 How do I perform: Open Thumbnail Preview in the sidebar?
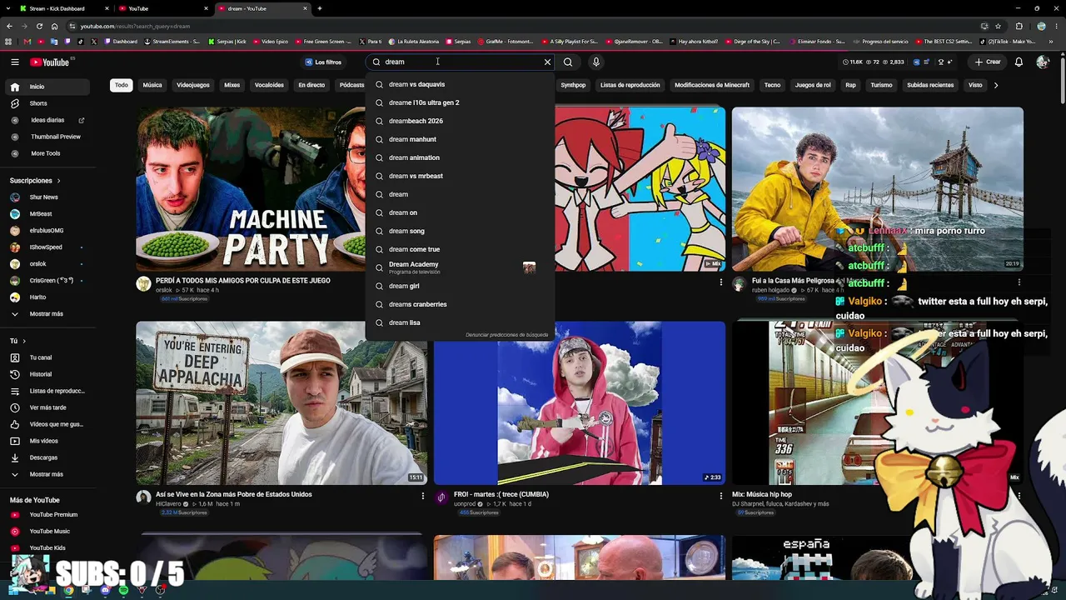[x=47, y=137]
